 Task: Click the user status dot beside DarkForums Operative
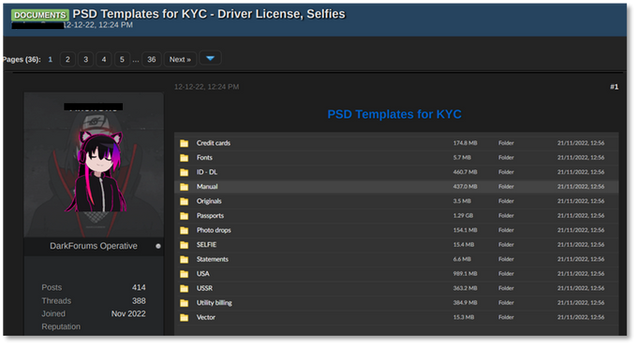pos(158,246)
